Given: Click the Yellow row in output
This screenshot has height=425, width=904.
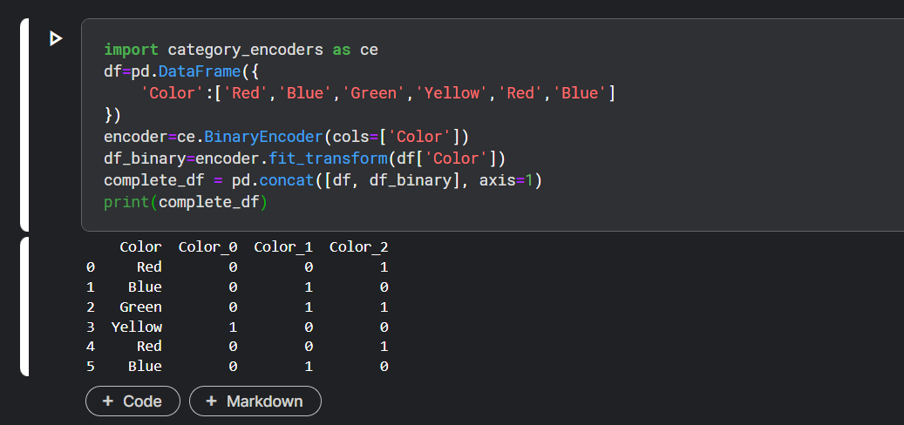Looking at the screenshot, I should pos(136,327).
